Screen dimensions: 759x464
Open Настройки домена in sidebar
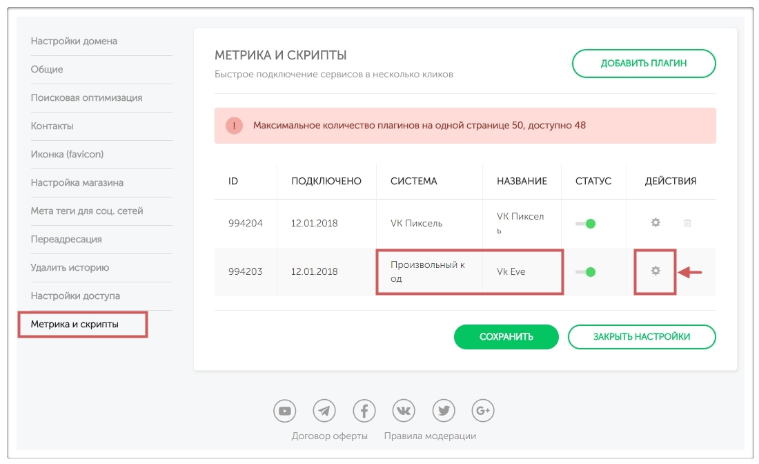pyautogui.click(x=74, y=41)
